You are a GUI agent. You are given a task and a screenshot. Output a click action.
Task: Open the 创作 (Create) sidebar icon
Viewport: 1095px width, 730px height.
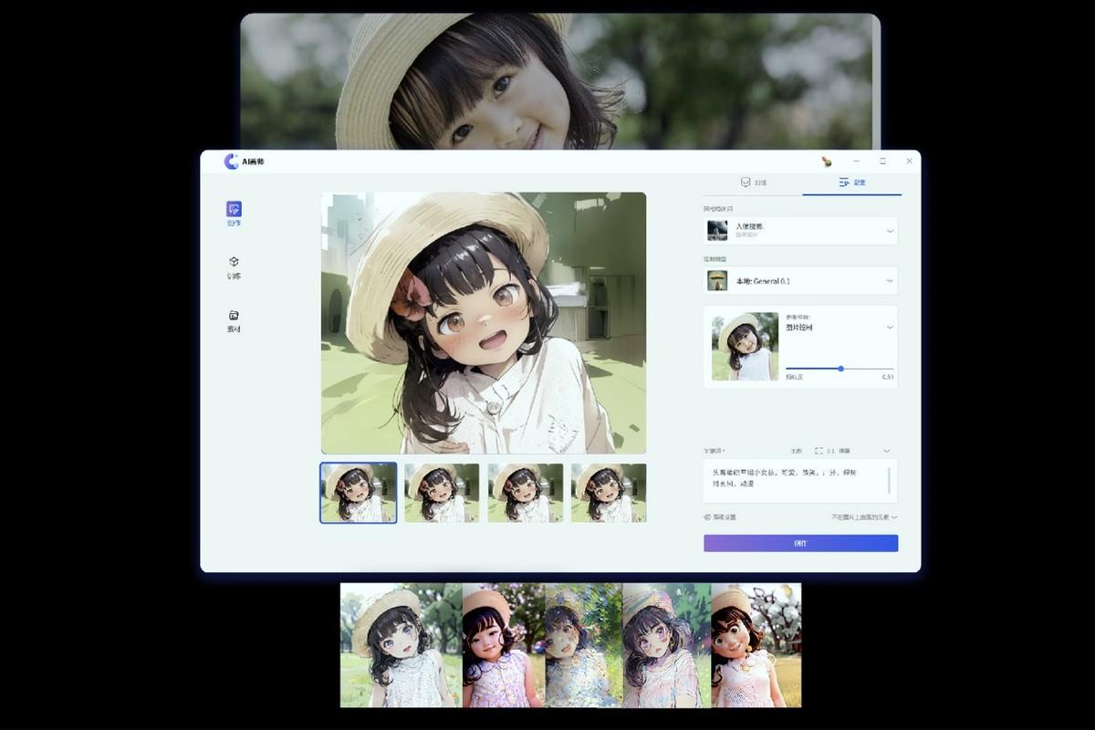point(234,210)
